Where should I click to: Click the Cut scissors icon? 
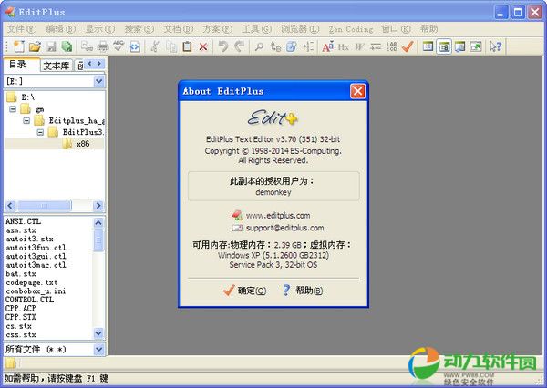click(154, 46)
